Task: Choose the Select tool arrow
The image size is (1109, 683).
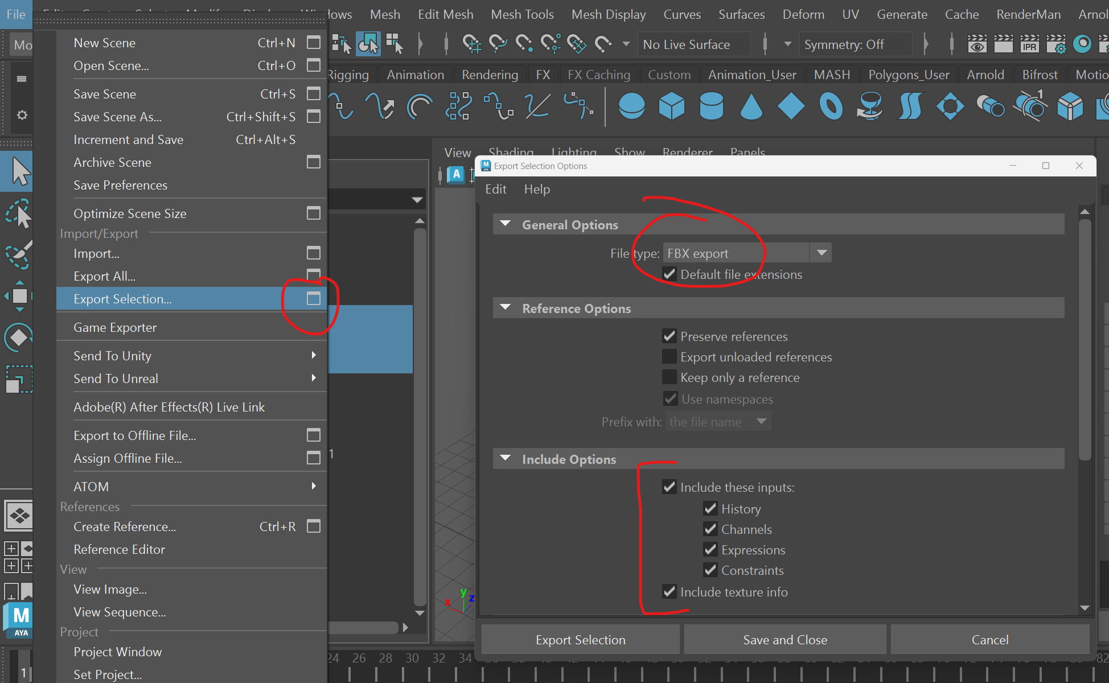Action: pyautogui.click(x=19, y=172)
